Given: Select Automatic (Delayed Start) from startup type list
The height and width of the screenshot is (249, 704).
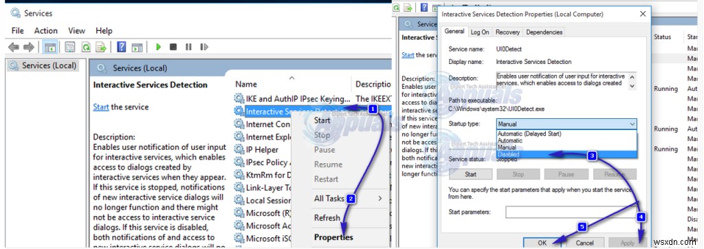Looking at the screenshot, I should 566,133.
